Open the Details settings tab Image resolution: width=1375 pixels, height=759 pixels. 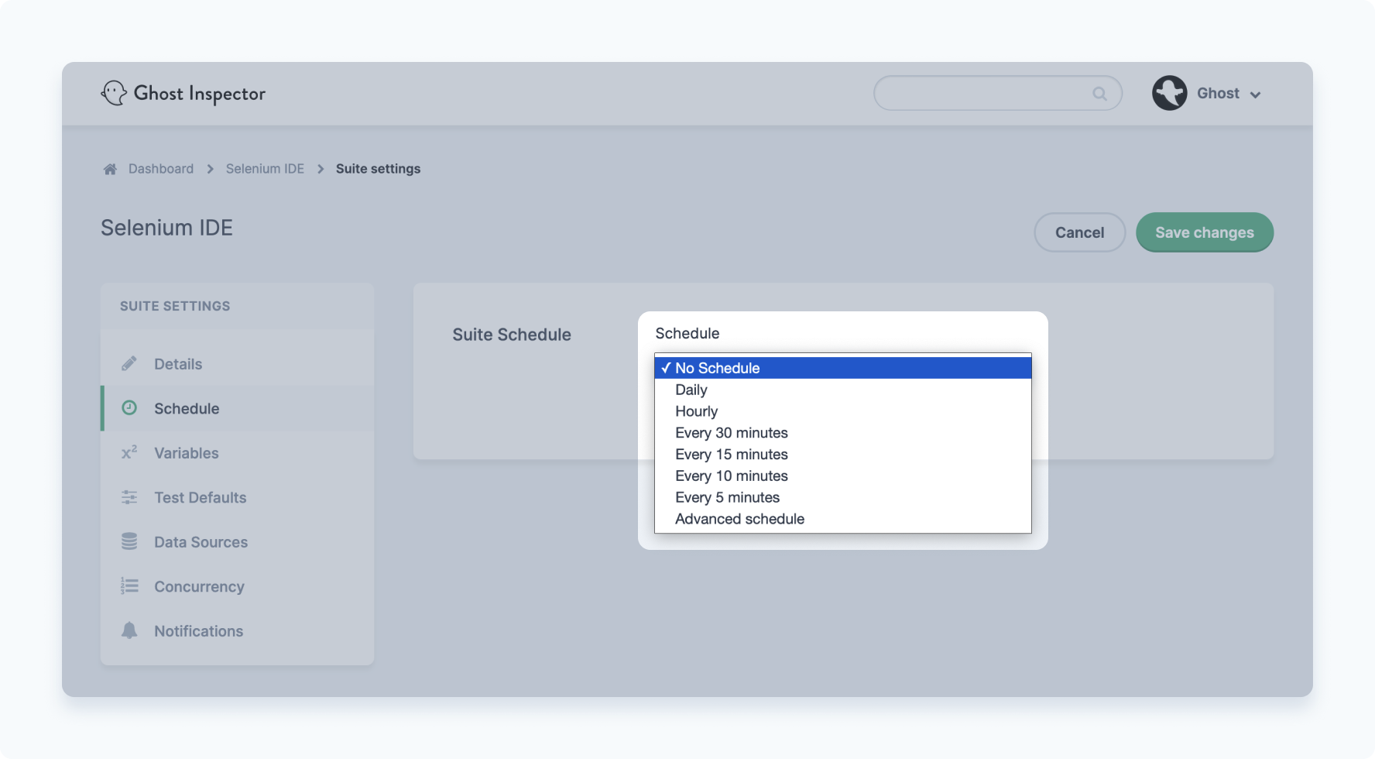click(238, 364)
